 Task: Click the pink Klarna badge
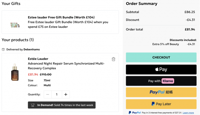[168, 81]
